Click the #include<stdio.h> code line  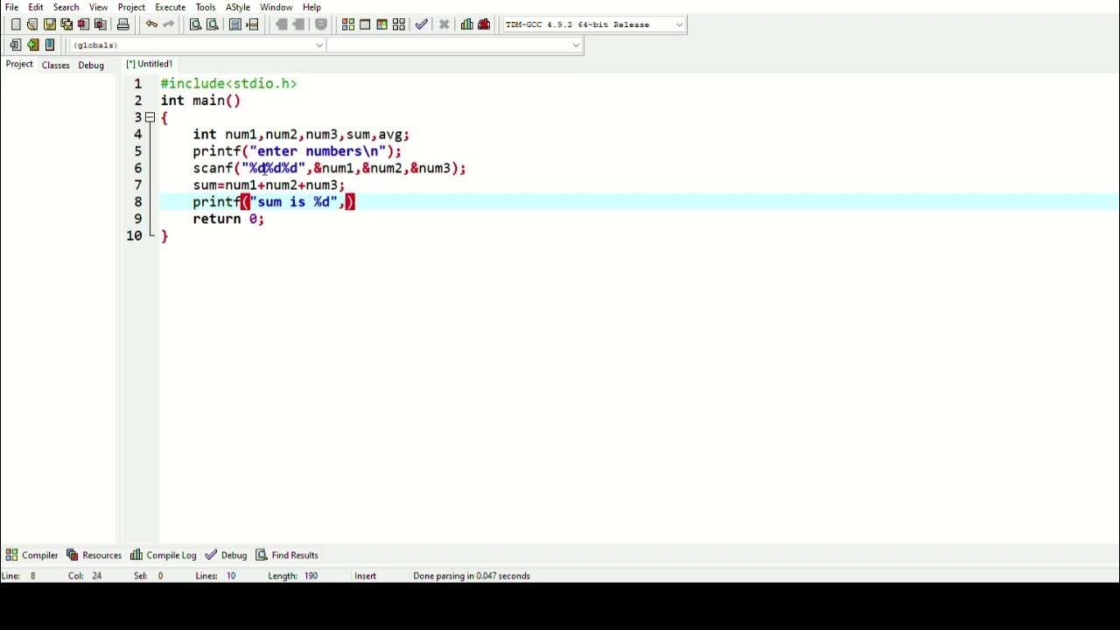[x=228, y=84]
